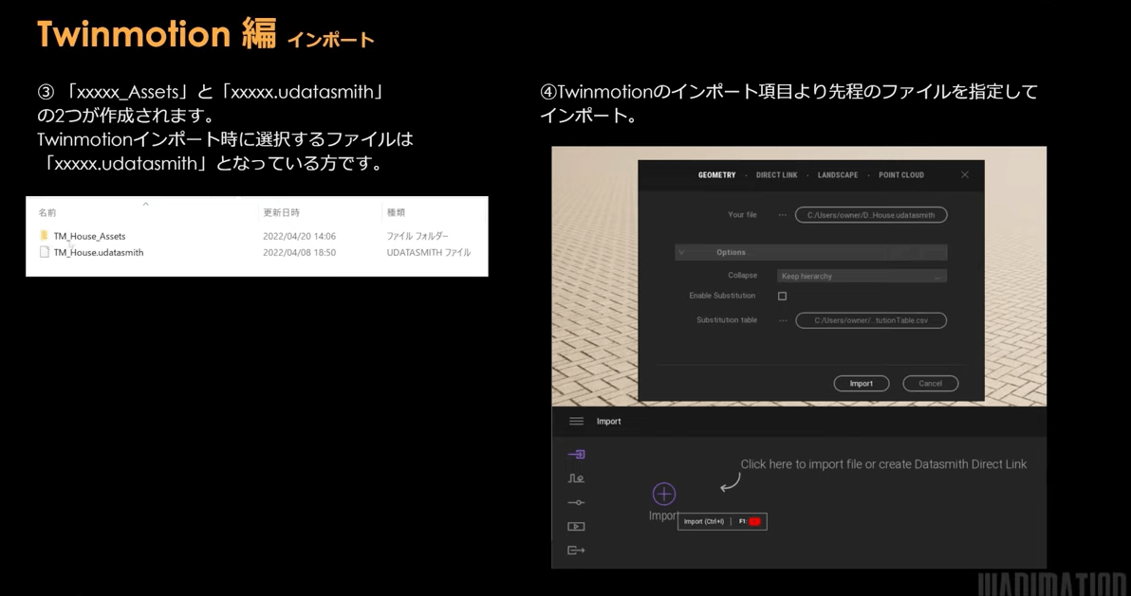The height and width of the screenshot is (596, 1131).
Task: Open the Export icon in sidebar
Action: (576, 551)
